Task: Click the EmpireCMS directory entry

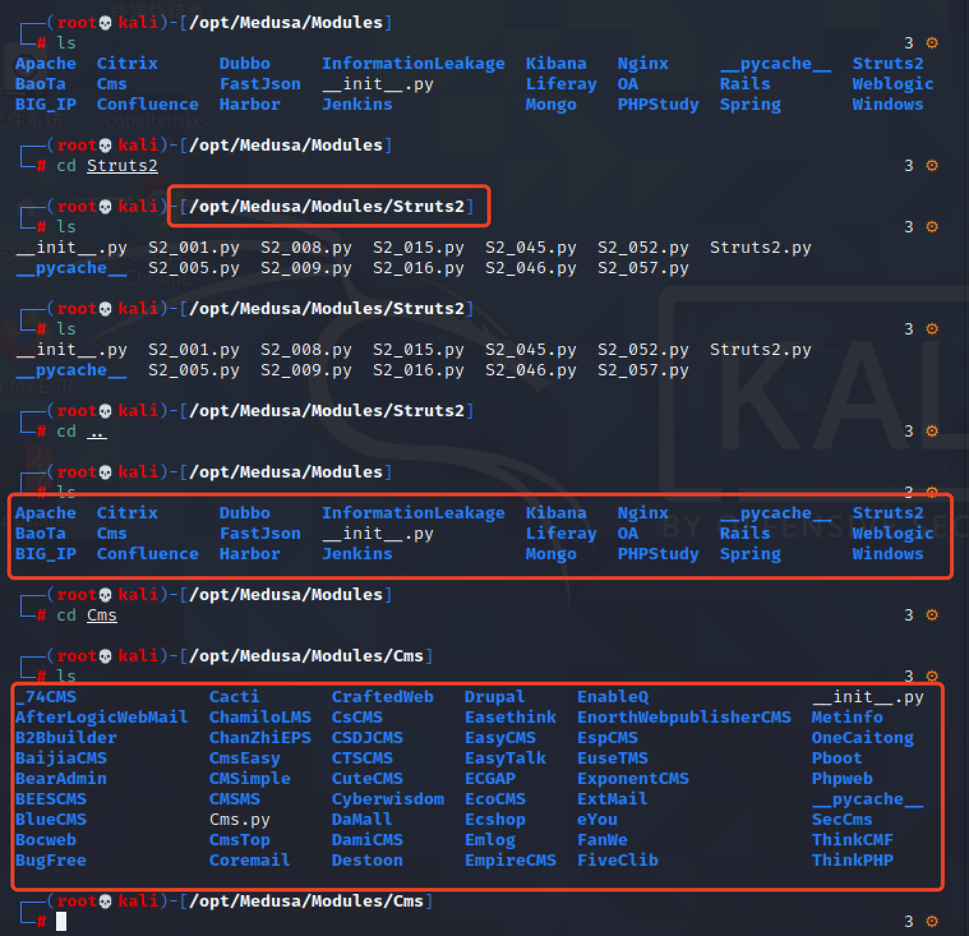Action: pyautogui.click(x=510, y=861)
